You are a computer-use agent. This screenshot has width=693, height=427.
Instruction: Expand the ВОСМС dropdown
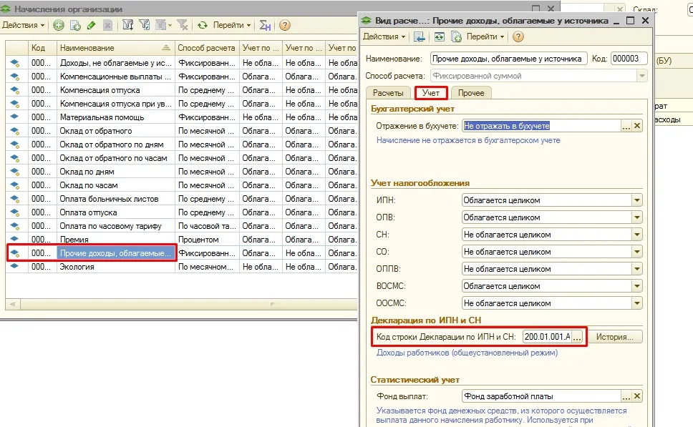point(637,286)
